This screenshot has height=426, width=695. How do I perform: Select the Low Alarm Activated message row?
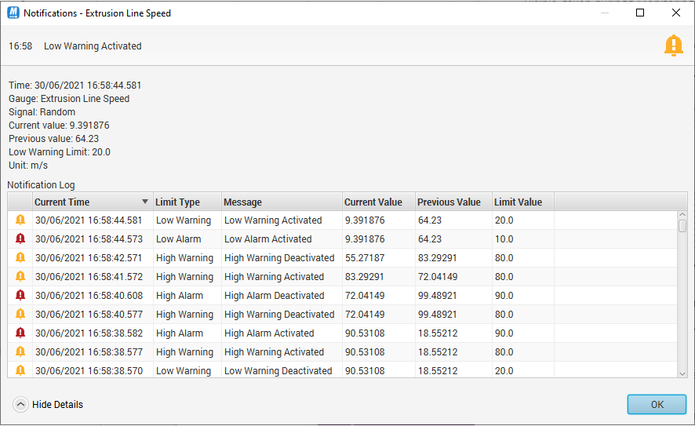click(x=267, y=239)
